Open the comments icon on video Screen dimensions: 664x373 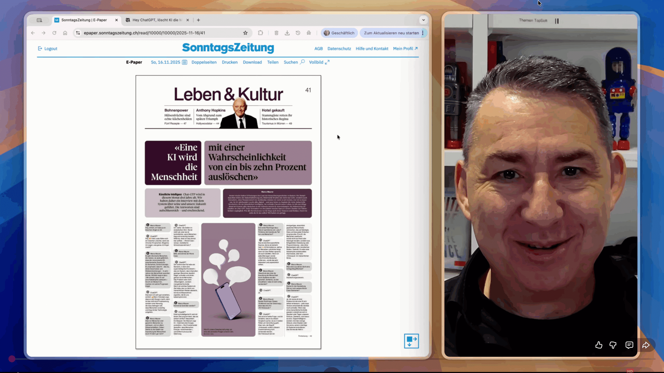(629, 345)
